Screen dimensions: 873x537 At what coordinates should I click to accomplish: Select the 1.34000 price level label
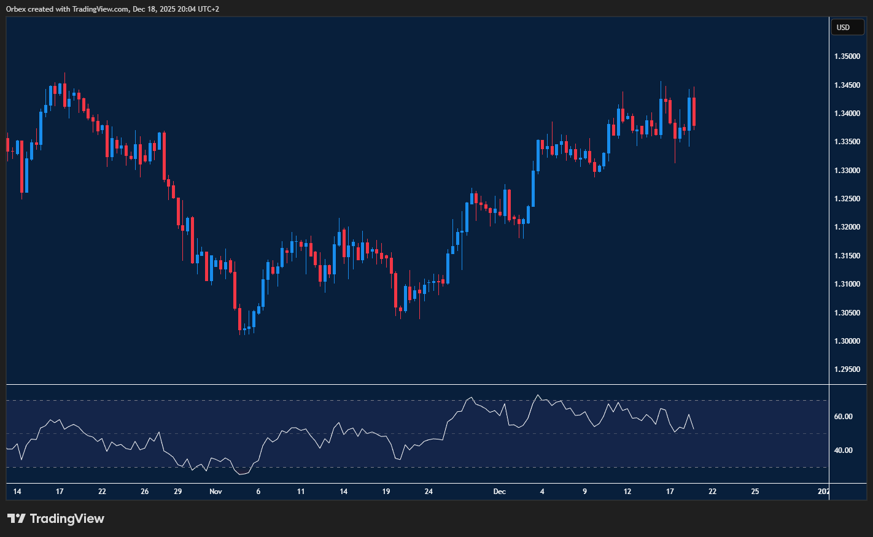point(847,114)
